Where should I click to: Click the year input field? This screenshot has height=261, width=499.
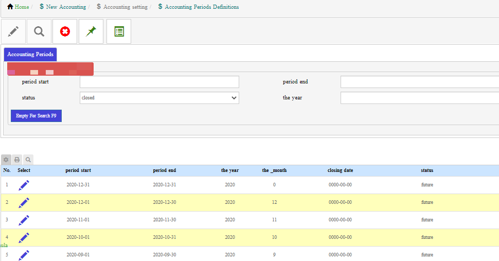419,98
